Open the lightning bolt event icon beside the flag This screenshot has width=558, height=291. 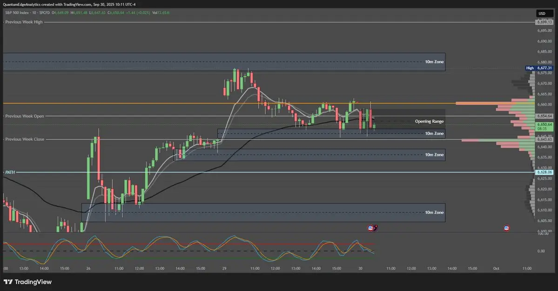point(375,228)
